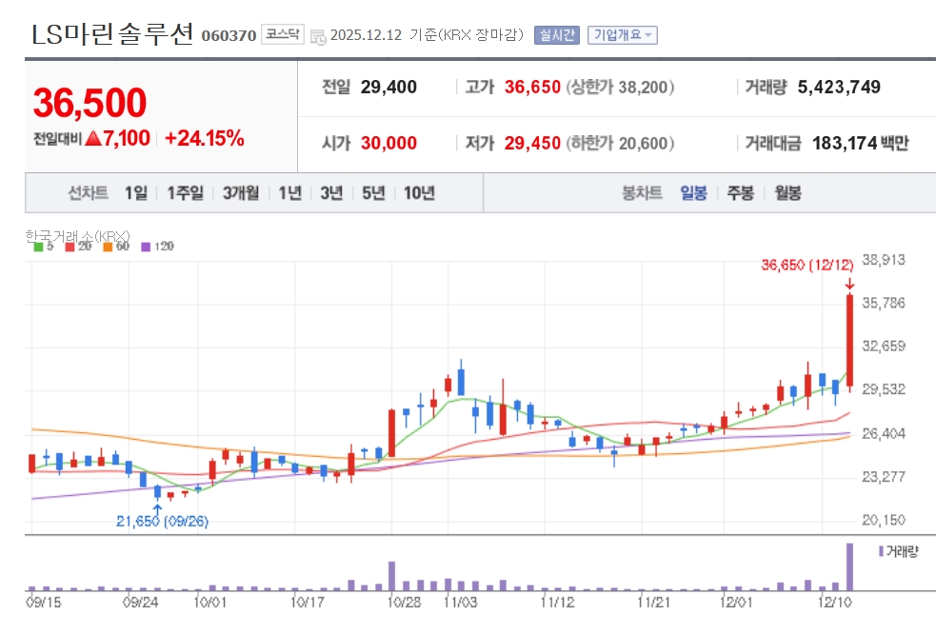
Task: Click the orange 60-day moving average swatch
Action: point(108,247)
